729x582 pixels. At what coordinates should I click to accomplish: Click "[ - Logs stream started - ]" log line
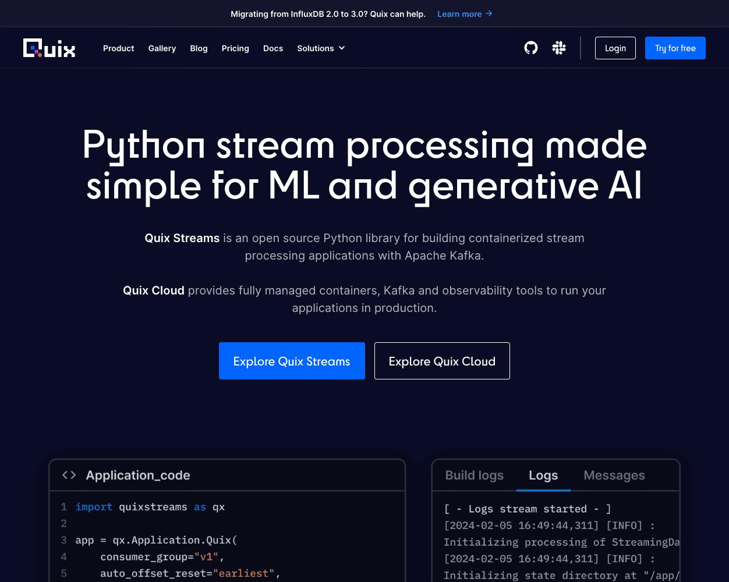coord(528,509)
